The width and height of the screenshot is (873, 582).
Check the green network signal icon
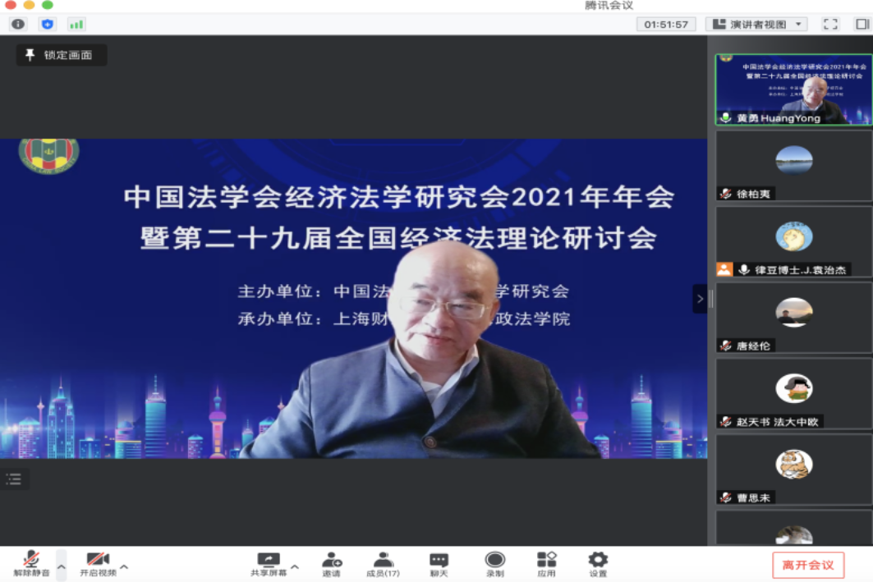pos(76,25)
